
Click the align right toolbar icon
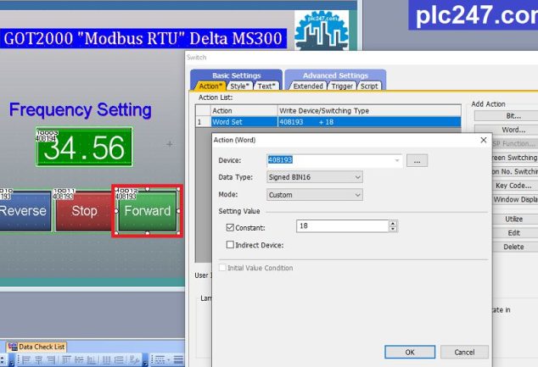coord(51,360)
